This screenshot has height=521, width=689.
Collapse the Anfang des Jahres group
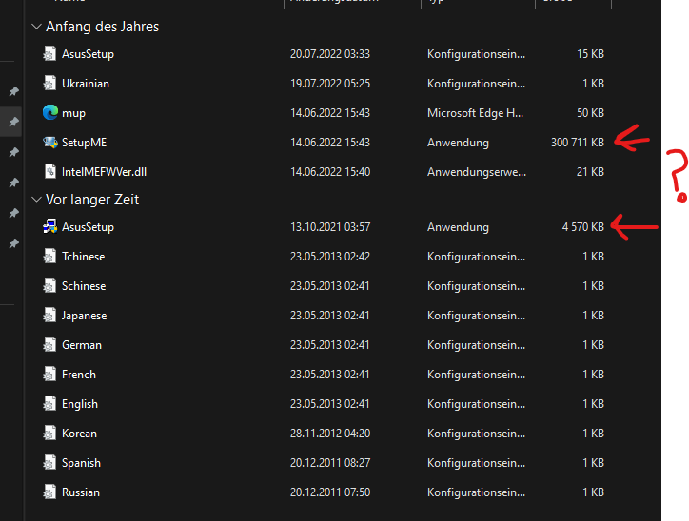(36, 27)
